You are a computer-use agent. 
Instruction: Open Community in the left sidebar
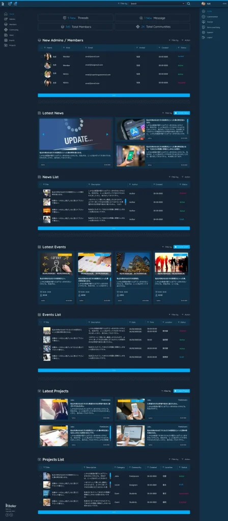(11, 30)
